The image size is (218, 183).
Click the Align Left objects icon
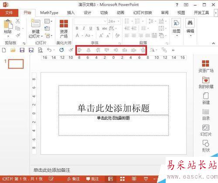coord(79,50)
